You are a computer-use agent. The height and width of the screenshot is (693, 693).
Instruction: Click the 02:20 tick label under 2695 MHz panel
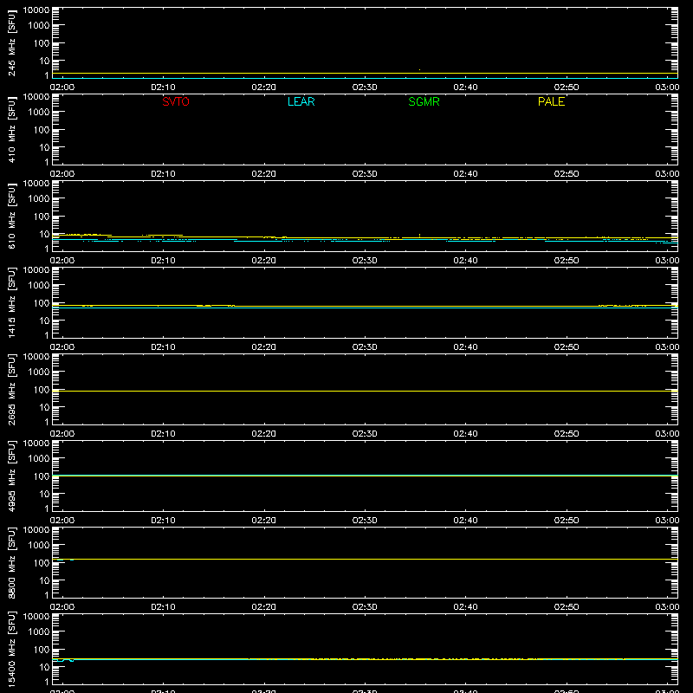pyautogui.click(x=264, y=434)
